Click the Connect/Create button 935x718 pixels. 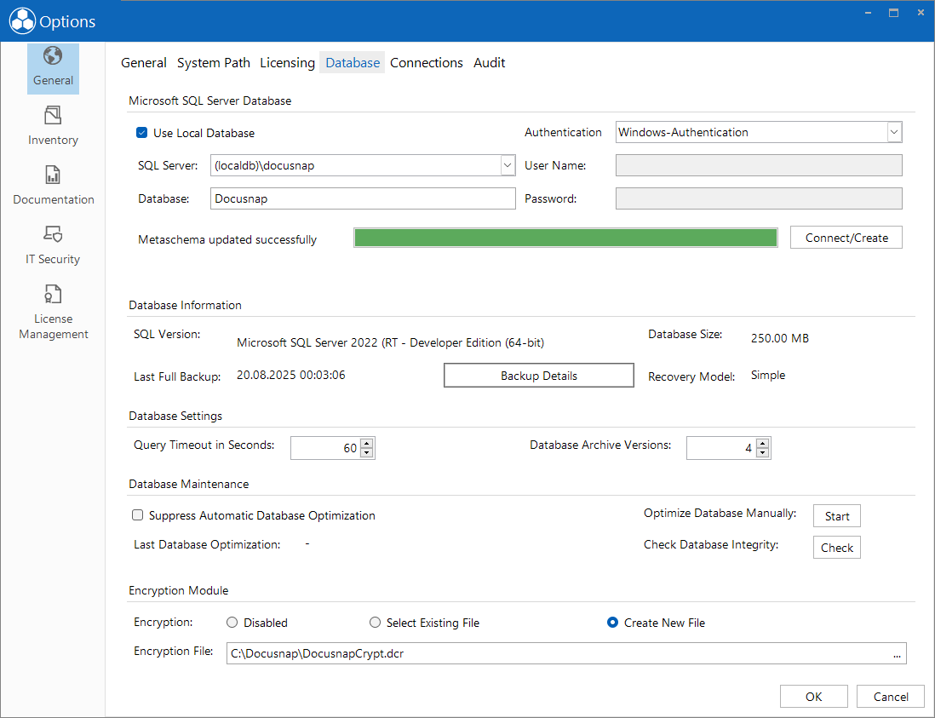tap(846, 238)
